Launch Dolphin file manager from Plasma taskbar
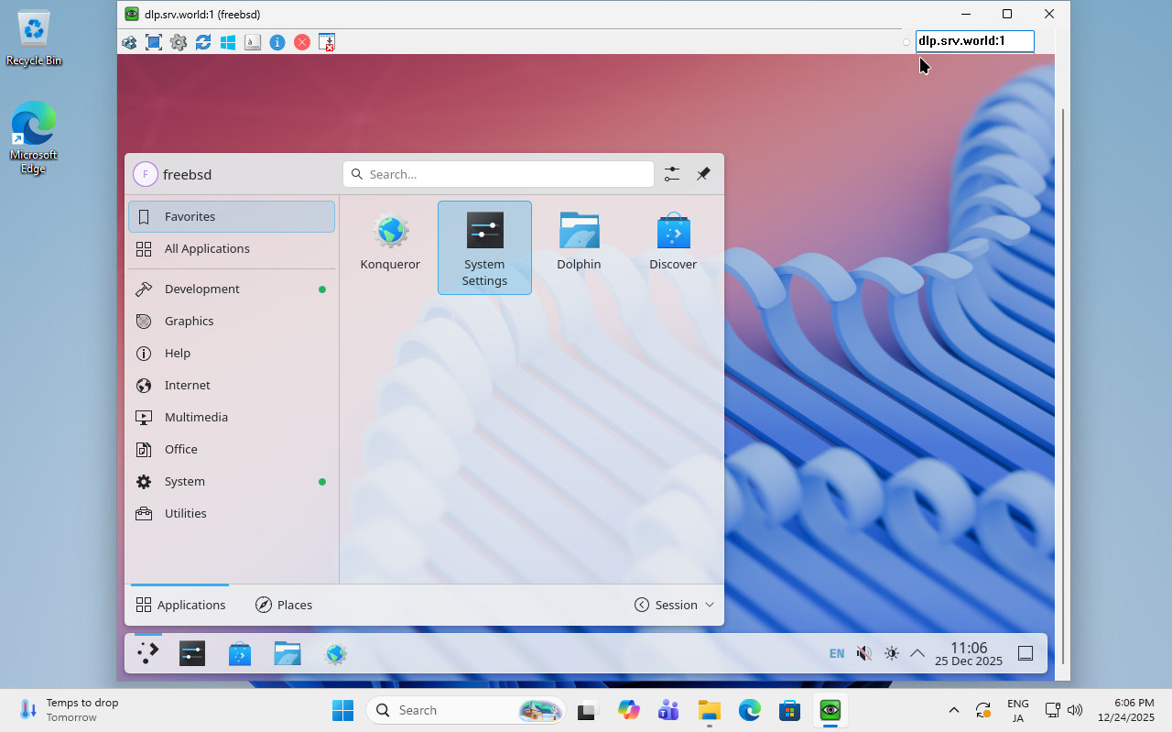1172x732 pixels. (288, 653)
